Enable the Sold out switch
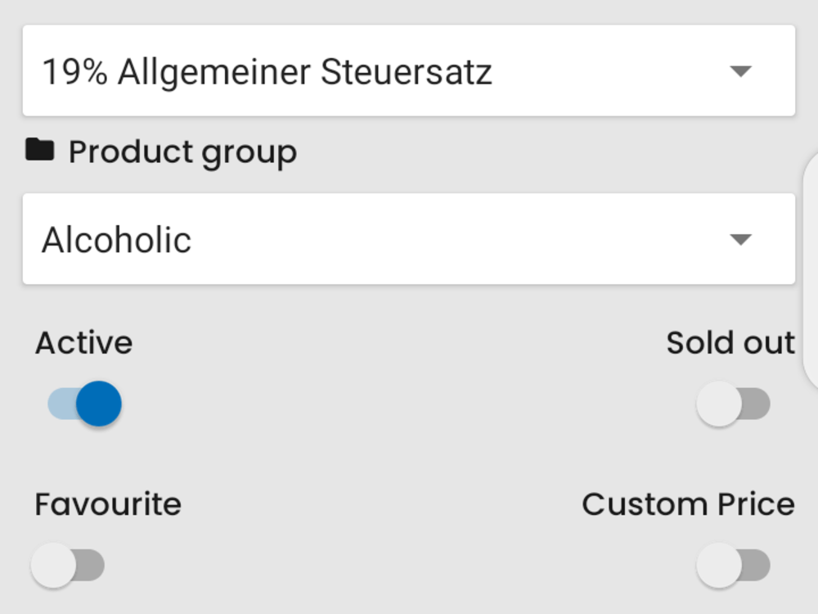The width and height of the screenshot is (818, 614). click(734, 404)
